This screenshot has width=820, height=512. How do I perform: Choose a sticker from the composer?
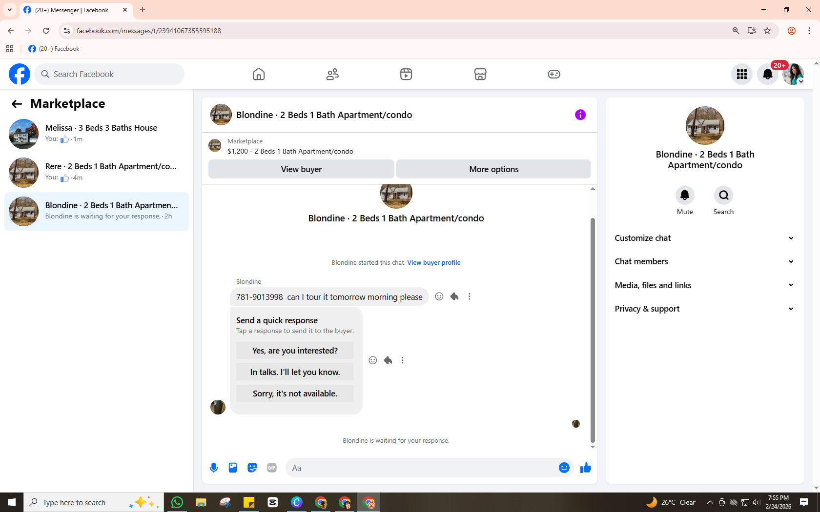point(252,468)
